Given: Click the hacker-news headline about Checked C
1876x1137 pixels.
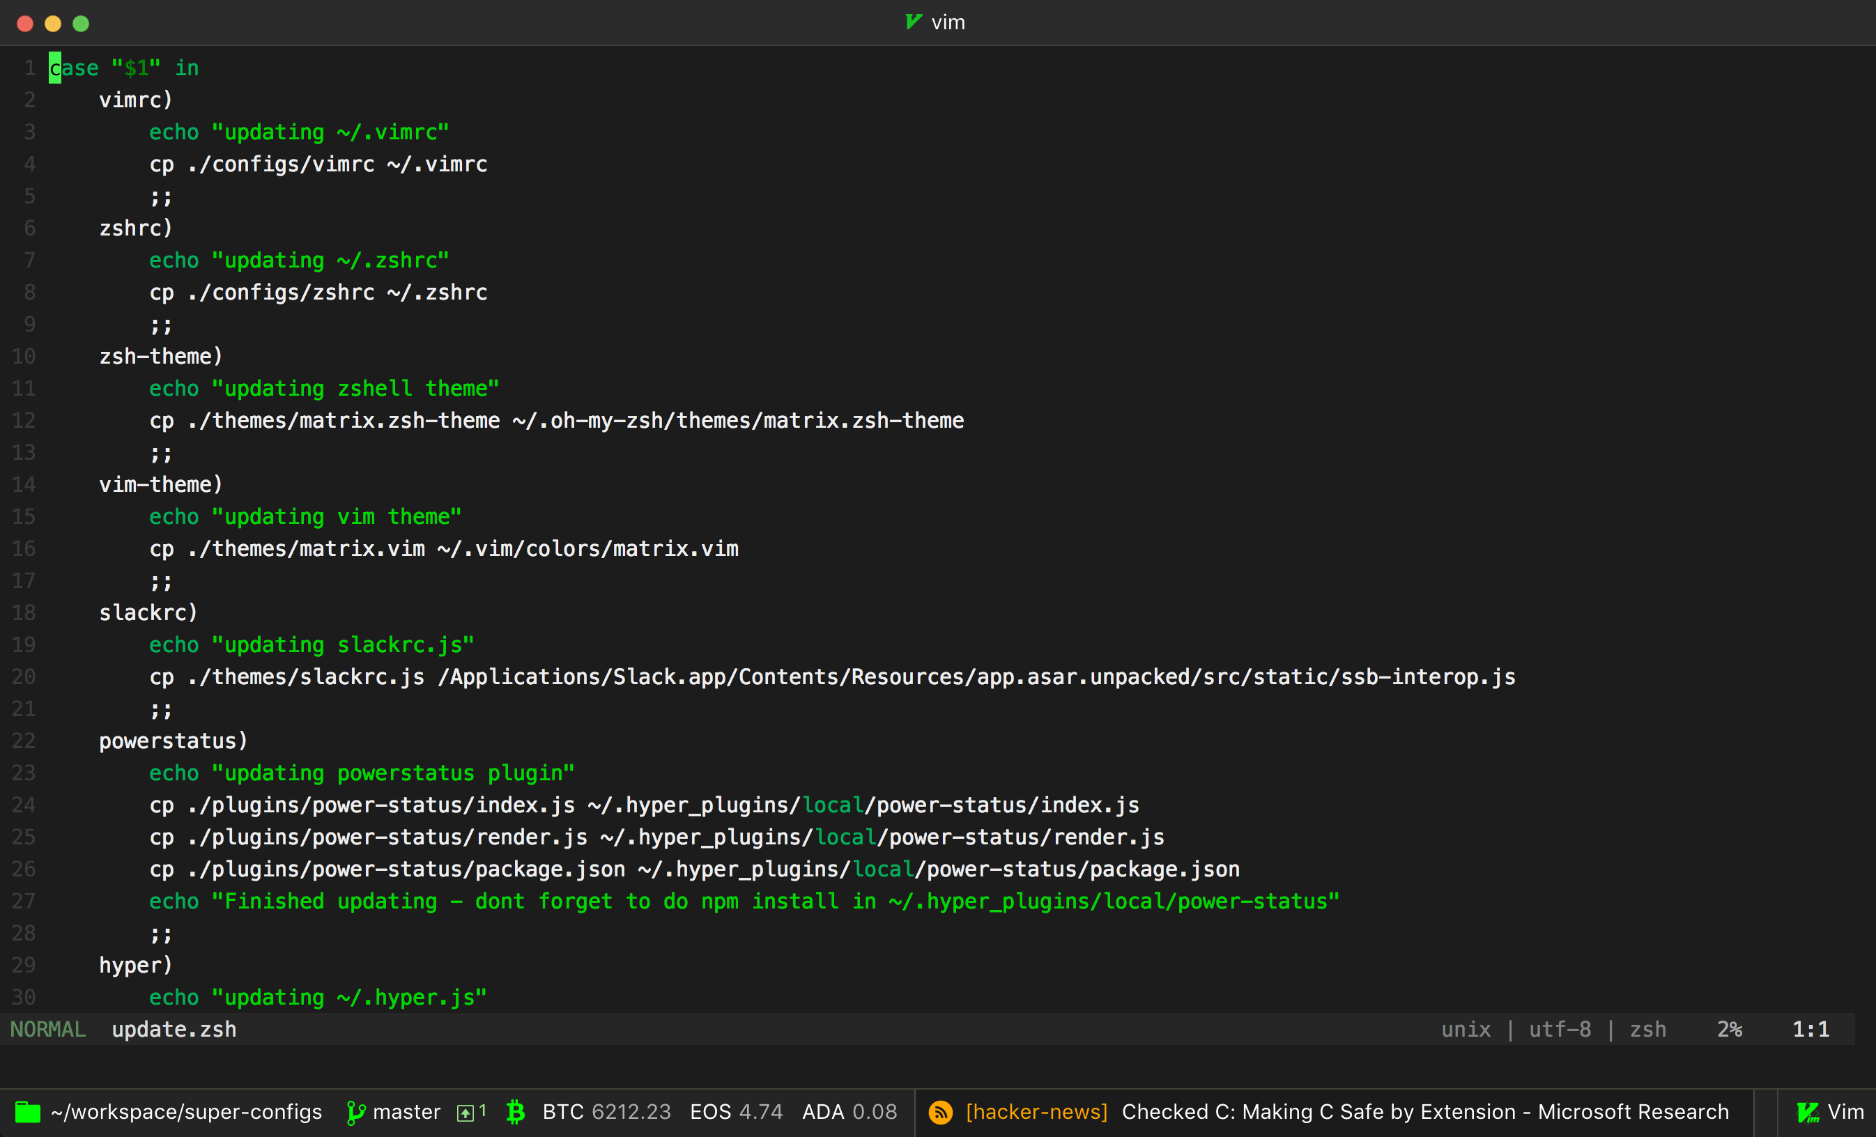Looking at the screenshot, I should tap(1424, 1112).
